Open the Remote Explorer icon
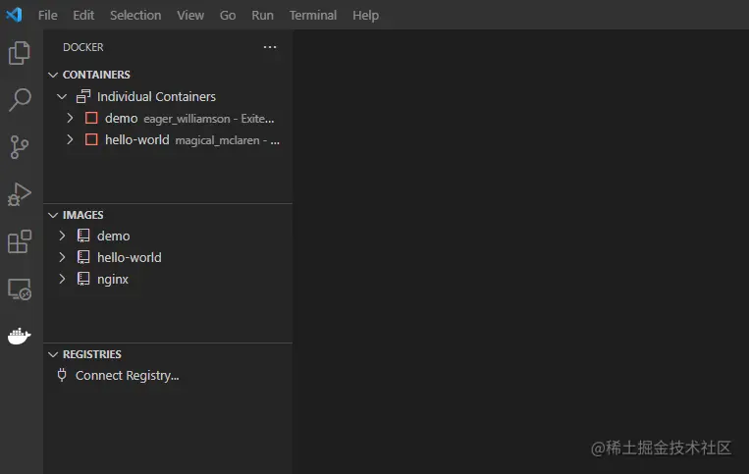The width and height of the screenshot is (749, 474). pos(20,290)
